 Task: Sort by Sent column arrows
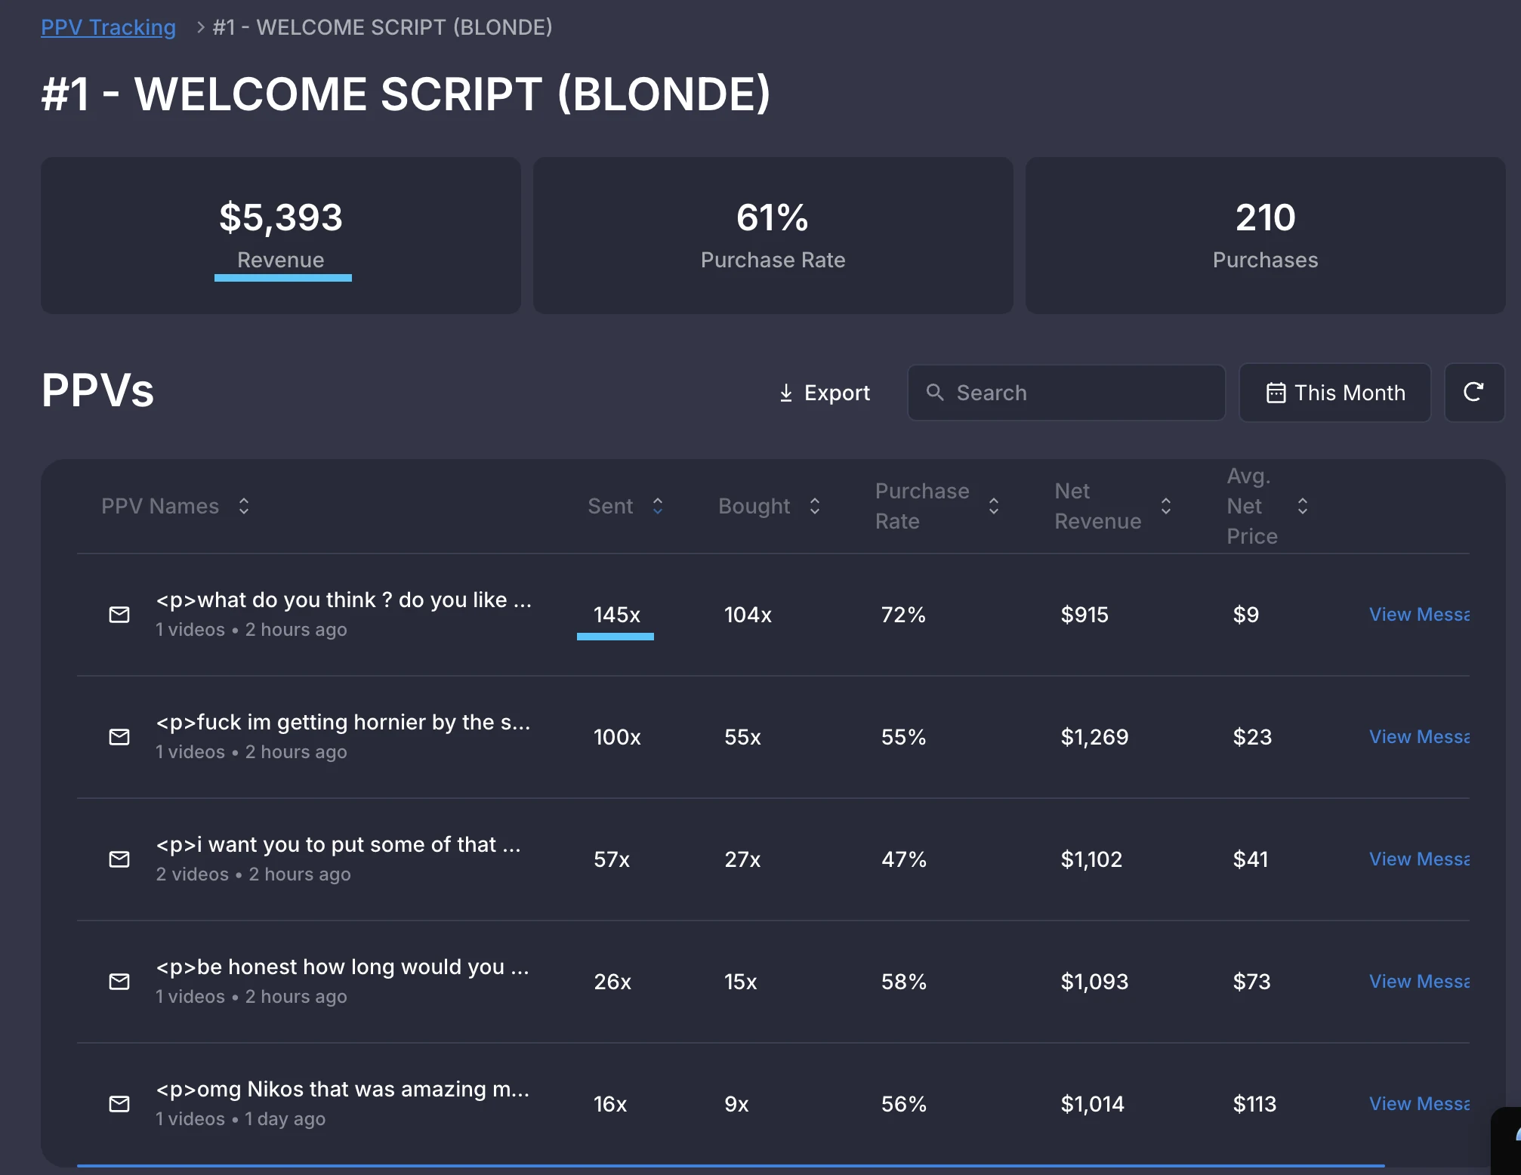coord(658,506)
